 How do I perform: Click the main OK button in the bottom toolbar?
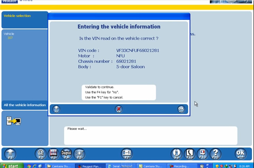coord(241,154)
